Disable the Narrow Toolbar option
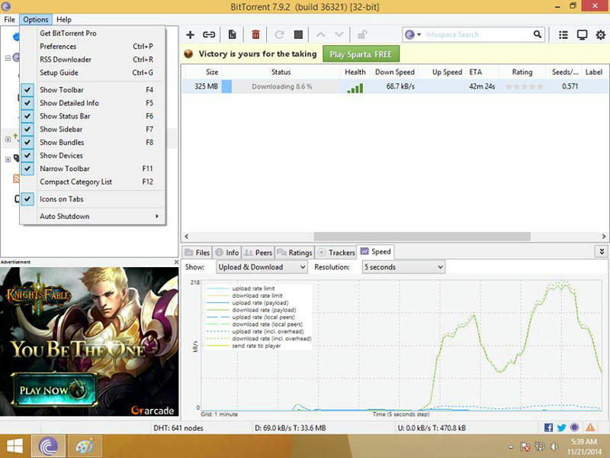Image resolution: width=610 pixels, height=458 pixels. tap(92, 169)
